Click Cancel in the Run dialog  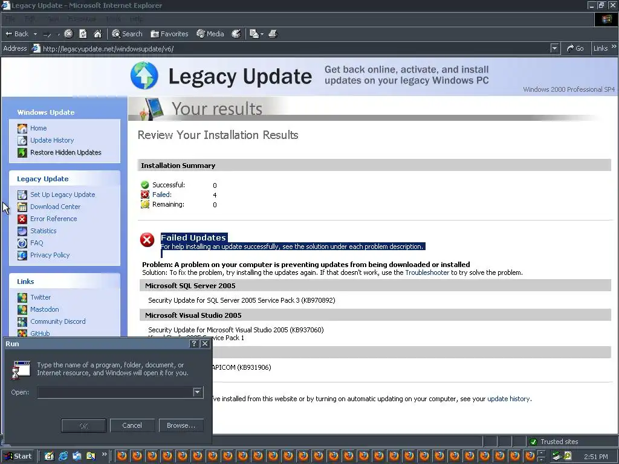(132, 425)
